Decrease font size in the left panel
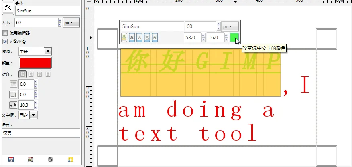 [60, 24]
